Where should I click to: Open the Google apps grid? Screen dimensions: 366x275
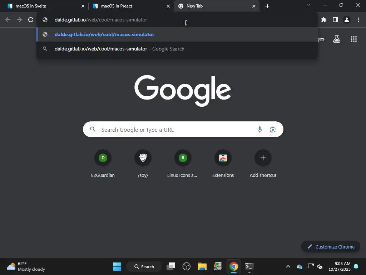point(354,39)
